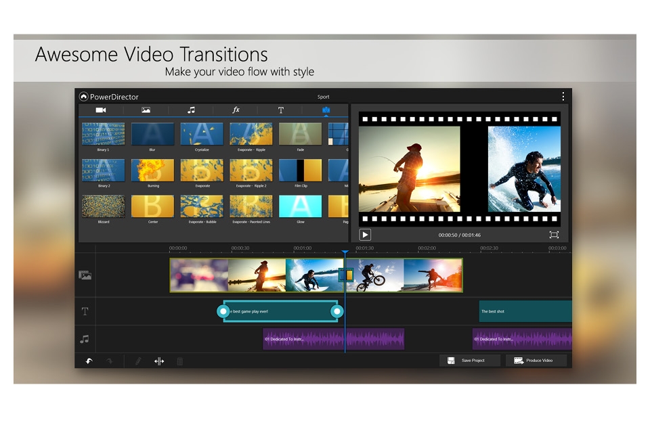Open the title text tab
This screenshot has height=433, width=650.
pos(280,110)
